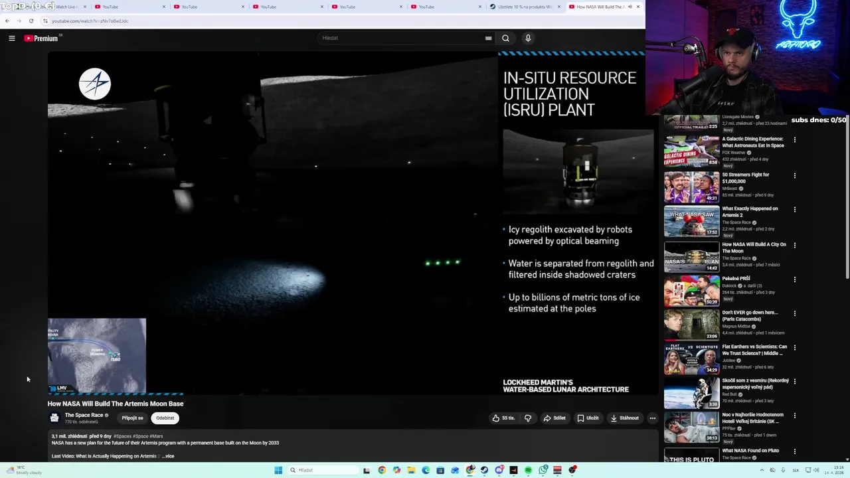Open the on-screen keyboard in search box

489,38
